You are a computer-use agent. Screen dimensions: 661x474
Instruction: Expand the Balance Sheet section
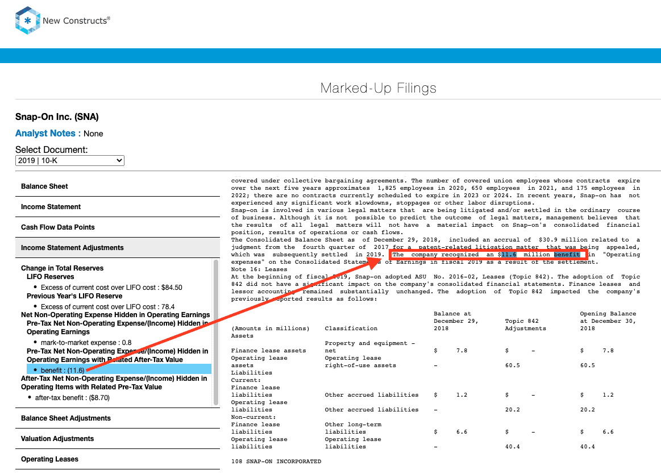pos(118,186)
